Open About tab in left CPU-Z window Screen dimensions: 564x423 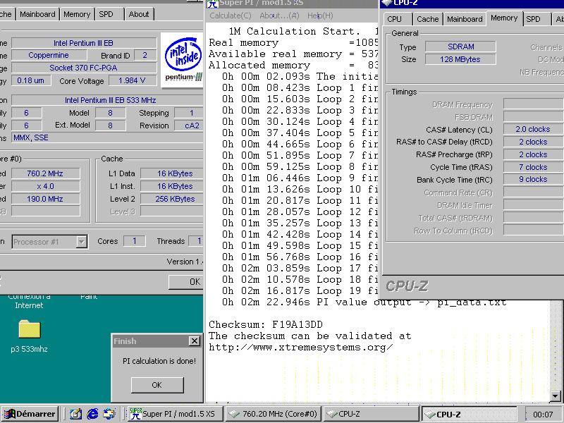tap(138, 14)
